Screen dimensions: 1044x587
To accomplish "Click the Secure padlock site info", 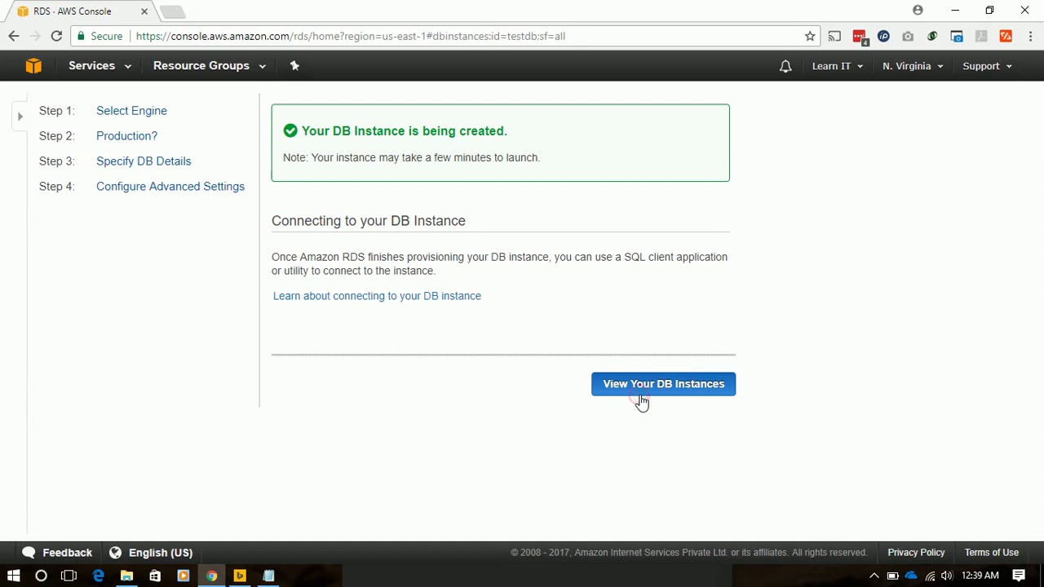I will pos(99,36).
